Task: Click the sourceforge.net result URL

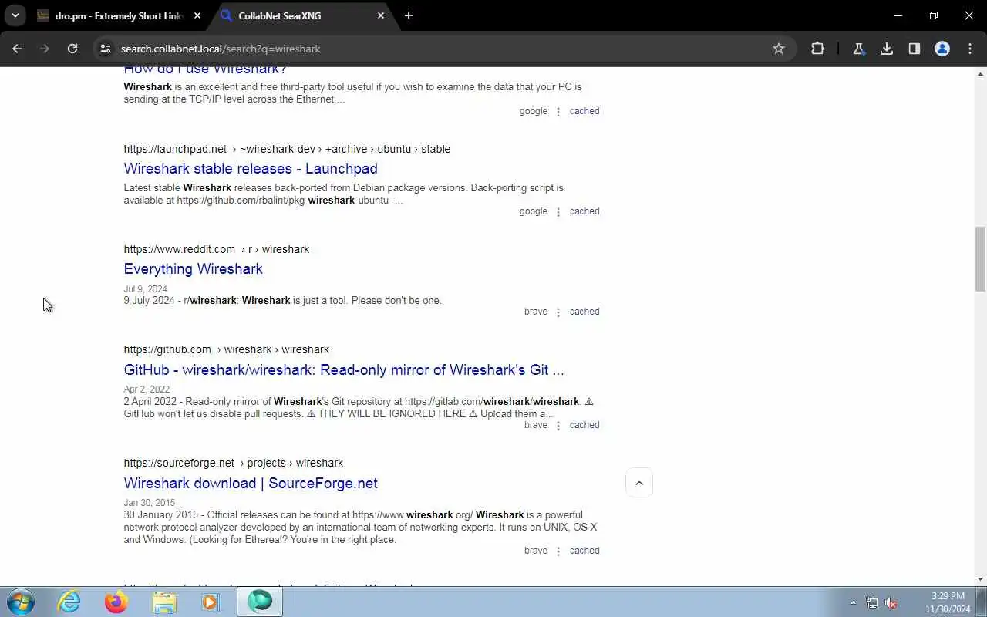Action: point(234,463)
